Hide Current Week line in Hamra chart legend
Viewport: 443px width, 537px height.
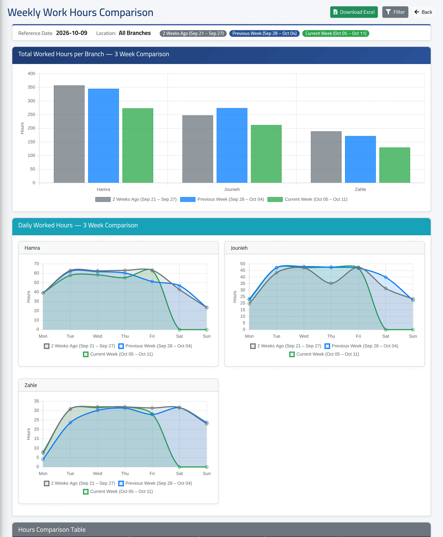(118, 354)
